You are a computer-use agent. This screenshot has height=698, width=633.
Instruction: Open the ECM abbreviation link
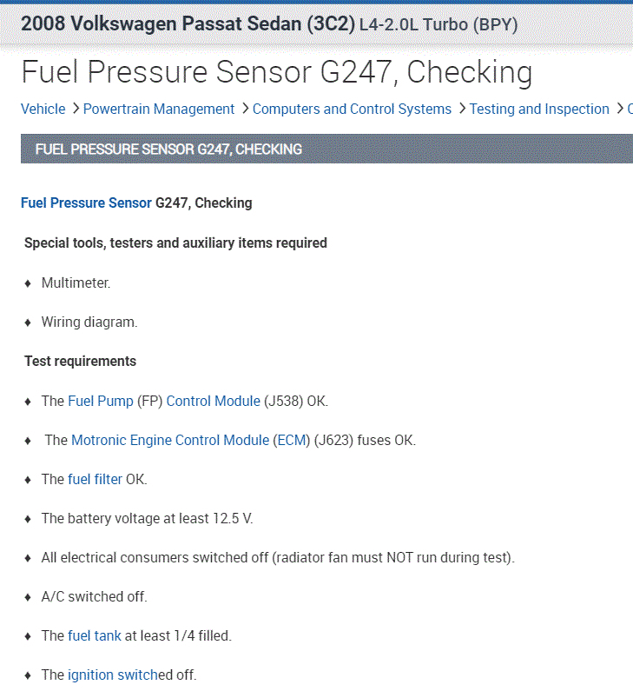tap(290, 440)
